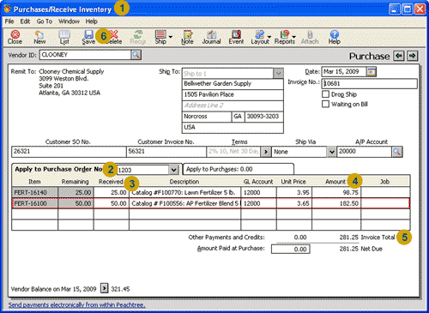Open the List toolbar icon
The height and width of the screenshot is (313, 429).
click(x=64, y=37)
